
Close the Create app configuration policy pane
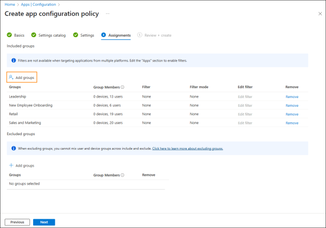320,14
